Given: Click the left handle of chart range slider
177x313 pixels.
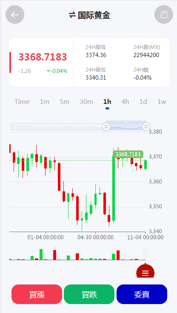Looking at the screenshot, I should pos(106,126).
